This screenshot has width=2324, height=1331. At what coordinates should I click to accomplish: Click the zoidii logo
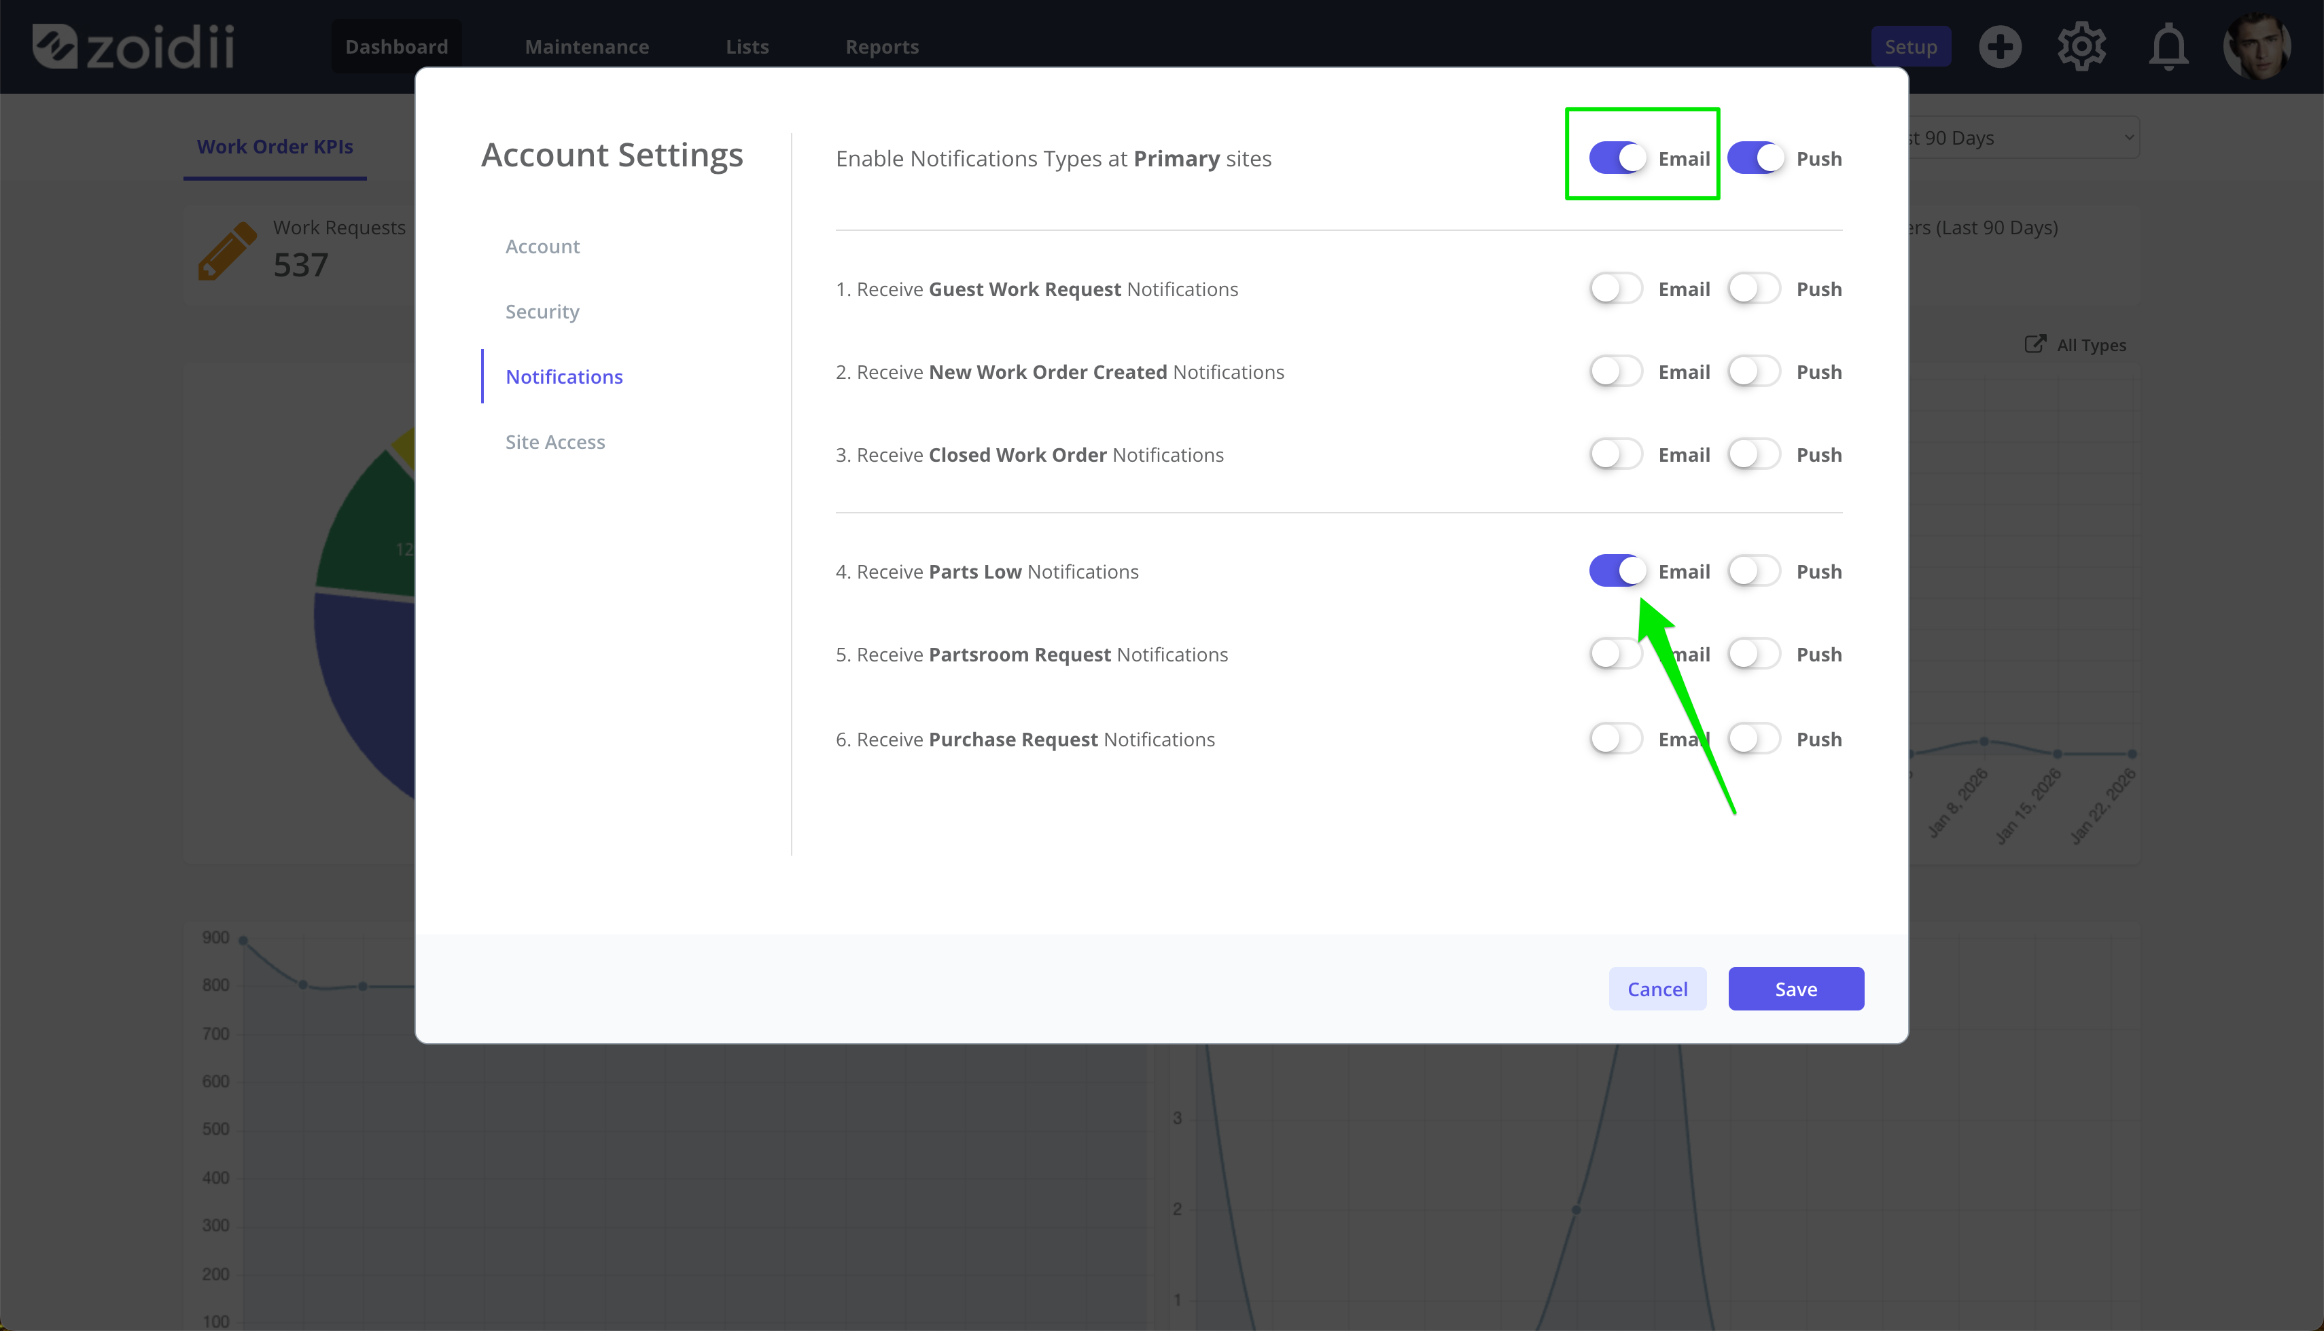tap(134, 45)
